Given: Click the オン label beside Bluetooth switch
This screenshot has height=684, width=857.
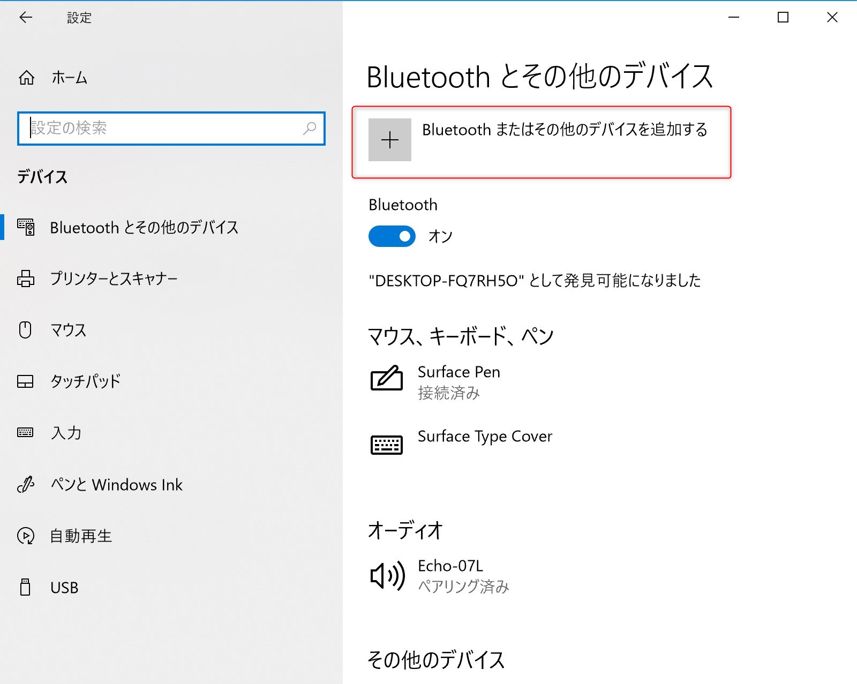Looking at the screenshot, I should point(440,236).
